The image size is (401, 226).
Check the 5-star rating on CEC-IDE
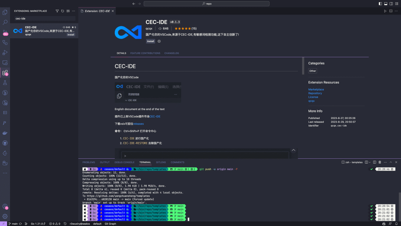[x=183, y=28]
